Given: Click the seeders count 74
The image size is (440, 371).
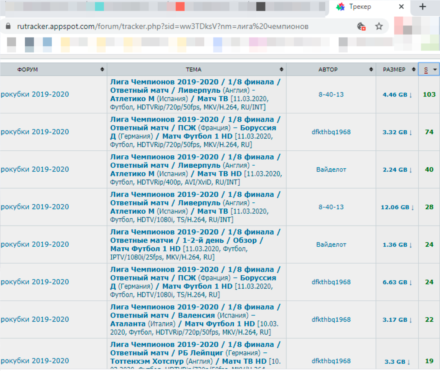Looking at the screenshot, I should click(x=429, y=132).
